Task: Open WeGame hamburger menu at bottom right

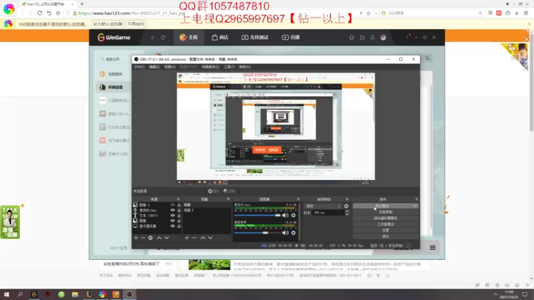Action: (433, 247)
